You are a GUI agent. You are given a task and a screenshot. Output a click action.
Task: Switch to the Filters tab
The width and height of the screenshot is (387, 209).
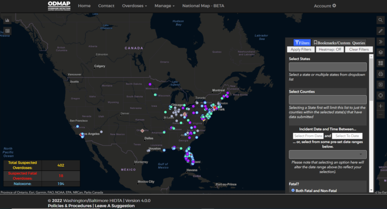pyautogui.click(x=302, y=43)
